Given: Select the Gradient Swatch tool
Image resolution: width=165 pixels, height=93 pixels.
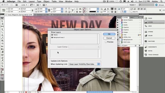Looking at the screenshot, I should pyautogui.click(x=2, y=52).
